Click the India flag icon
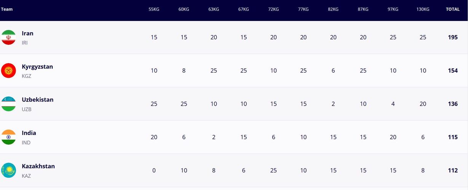 click(8, 137)
